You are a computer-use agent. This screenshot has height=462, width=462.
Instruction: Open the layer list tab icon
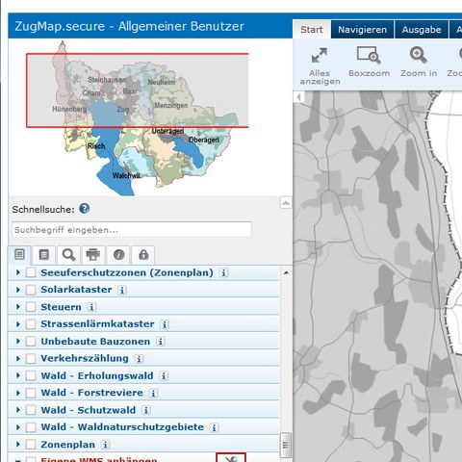[x=19, y=255]
